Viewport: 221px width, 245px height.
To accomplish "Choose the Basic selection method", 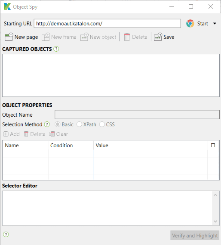I will coord(58,124).
